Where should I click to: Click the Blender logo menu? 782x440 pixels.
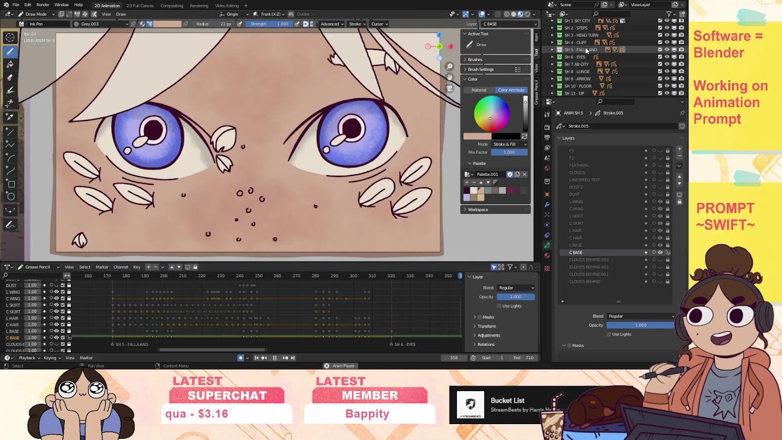[5, 5]
